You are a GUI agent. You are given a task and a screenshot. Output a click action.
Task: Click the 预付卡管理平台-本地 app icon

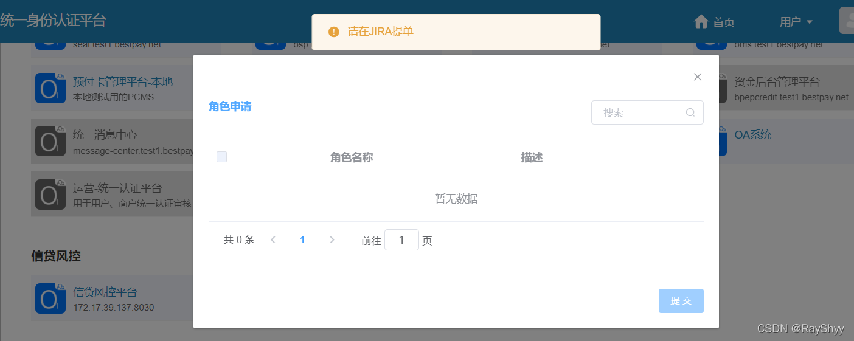click(x=50, y=88)
